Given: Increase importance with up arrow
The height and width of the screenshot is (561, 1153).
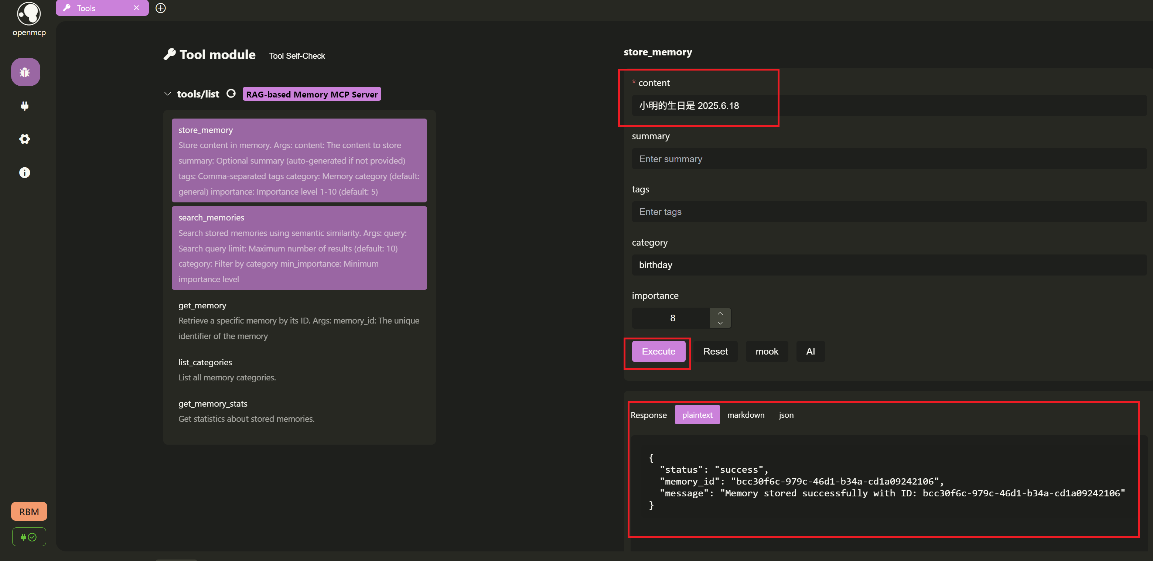Looking at the screenshot, I should coord(720,313).
